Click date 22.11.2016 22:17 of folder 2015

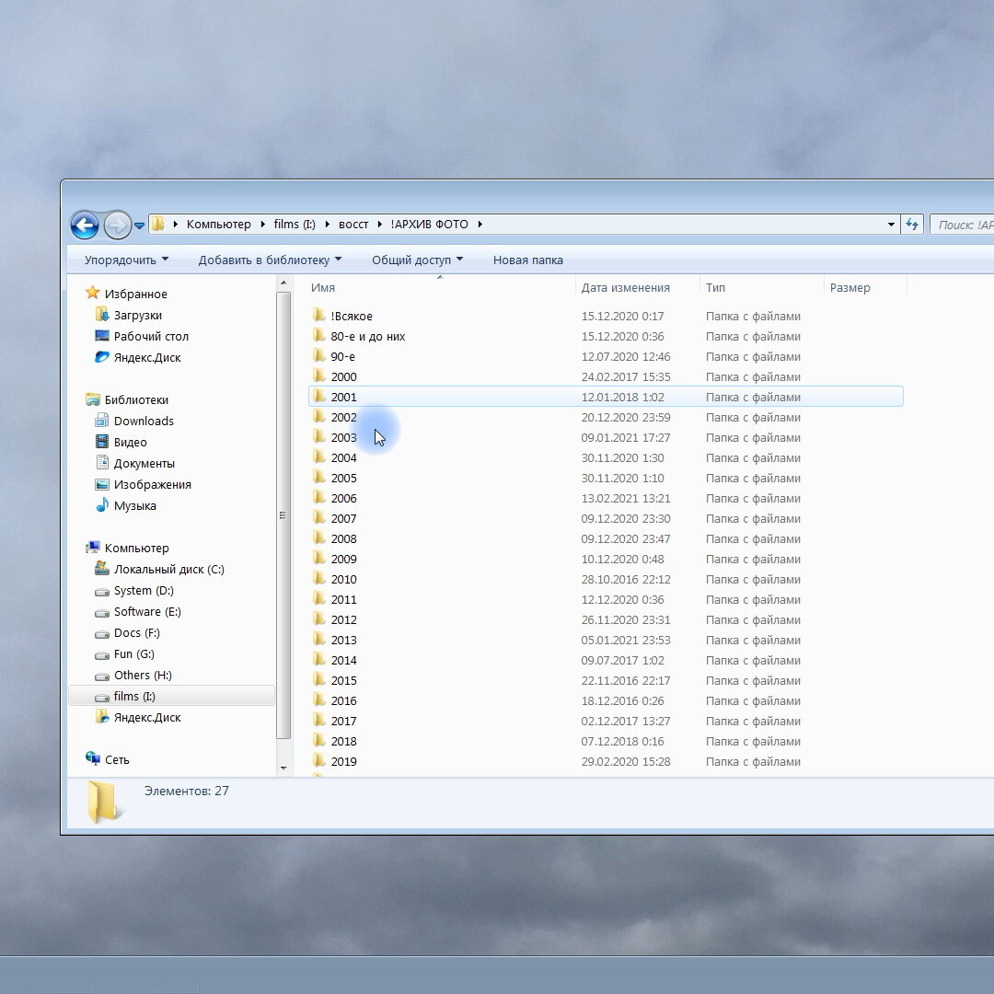point(625,681)
